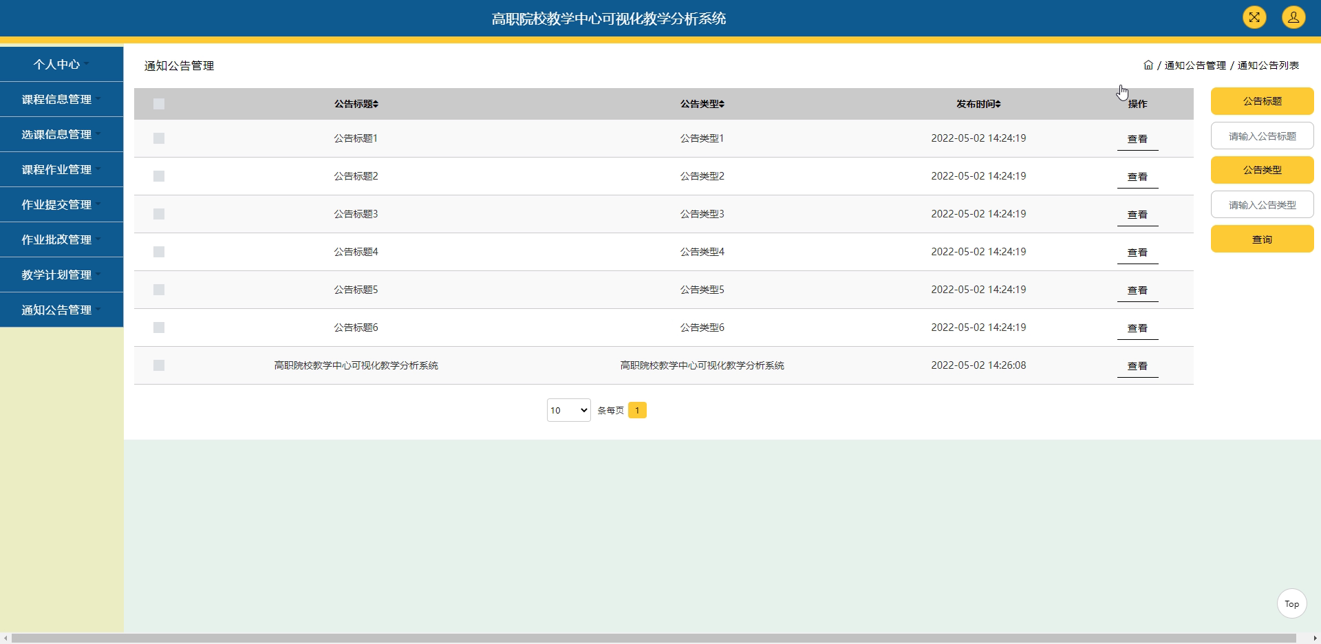
Task: Check the row checkbox for 公告标题4
Action: point(159,252)
